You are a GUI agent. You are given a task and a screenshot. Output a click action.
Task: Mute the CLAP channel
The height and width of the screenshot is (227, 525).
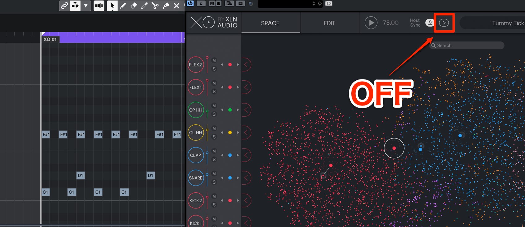click(x=214, y=151)
